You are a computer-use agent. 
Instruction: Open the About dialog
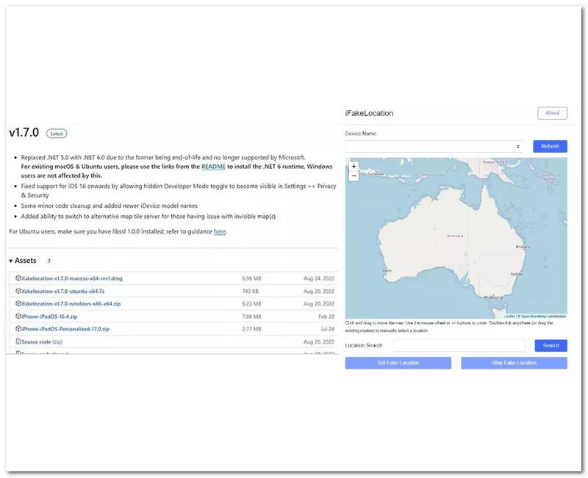[x=552, y=113]
